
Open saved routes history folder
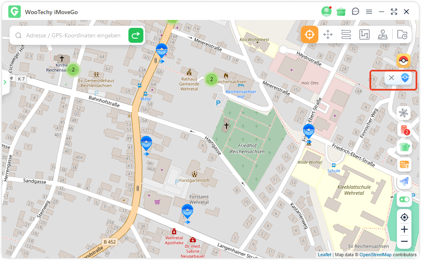point(402,34)
